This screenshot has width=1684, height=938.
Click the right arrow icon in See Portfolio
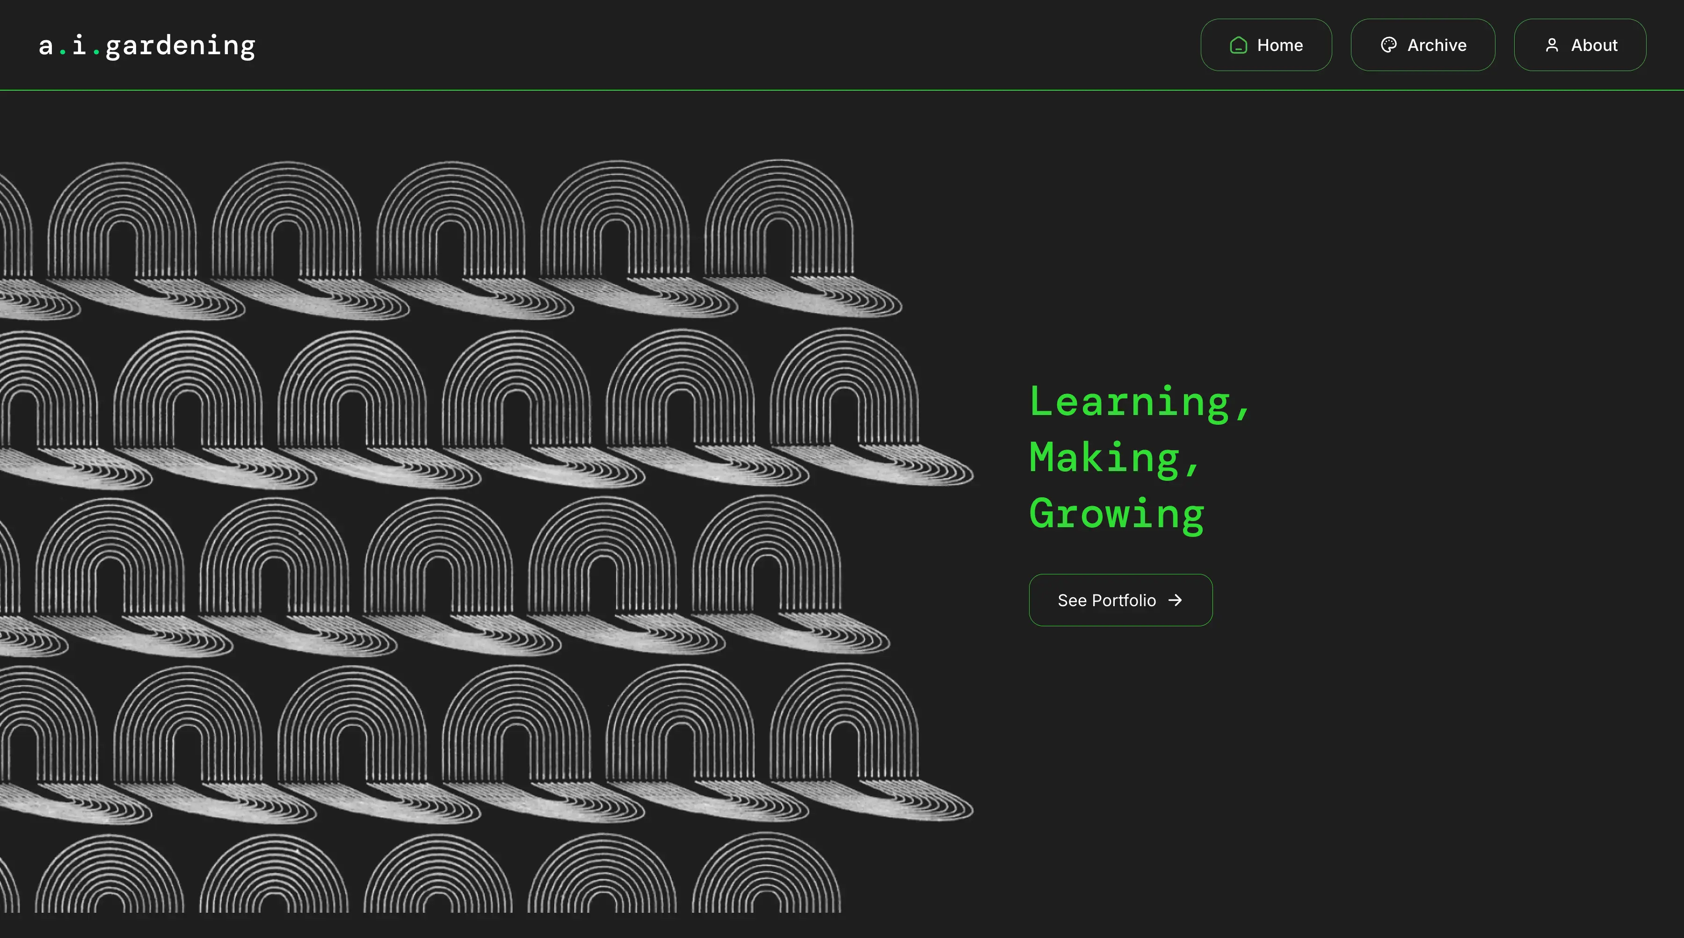(x=1176, y=600)
